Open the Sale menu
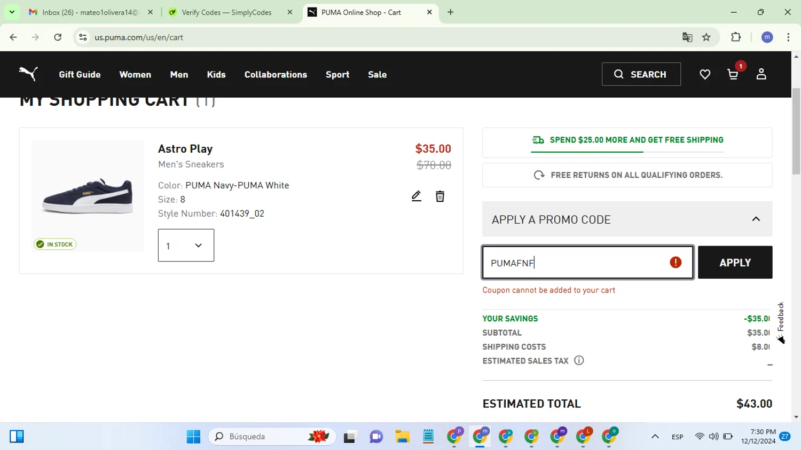The height and width of the screenshot is (450, 801). coord(377,75)
